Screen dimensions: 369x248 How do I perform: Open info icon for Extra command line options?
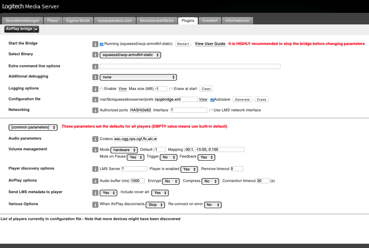95,67
